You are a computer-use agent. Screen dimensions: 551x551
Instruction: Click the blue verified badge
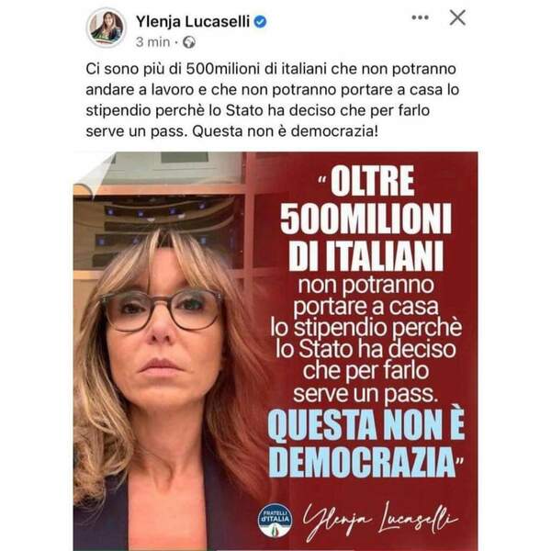[x=260, y=22]
